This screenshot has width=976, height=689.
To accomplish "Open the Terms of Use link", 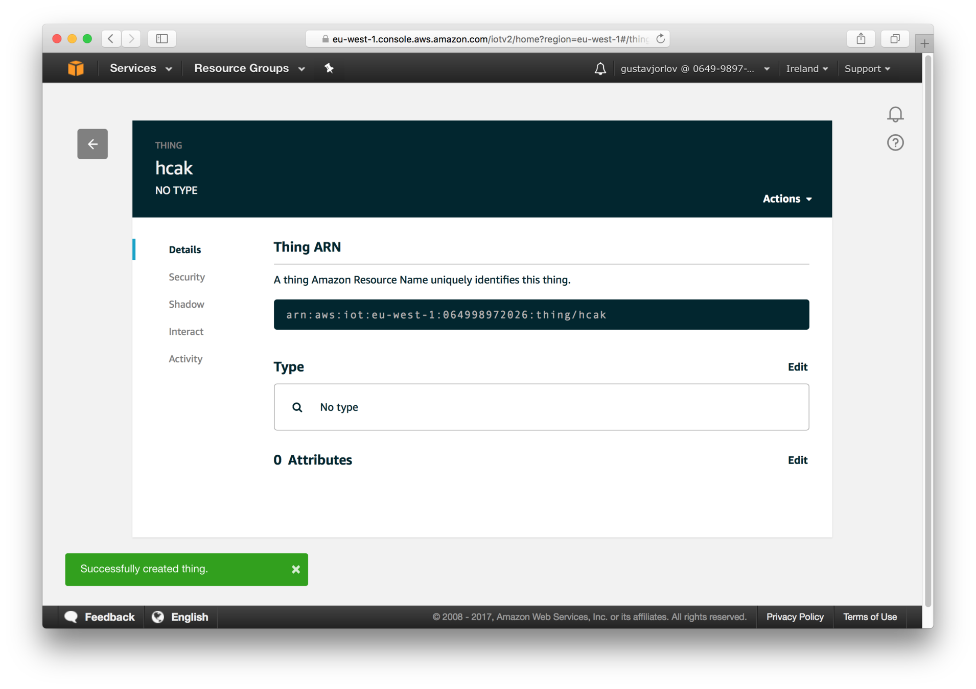I will tap(870, 617).
